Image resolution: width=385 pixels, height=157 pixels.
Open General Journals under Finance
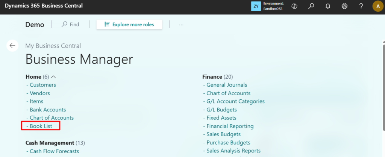(227, 85)
